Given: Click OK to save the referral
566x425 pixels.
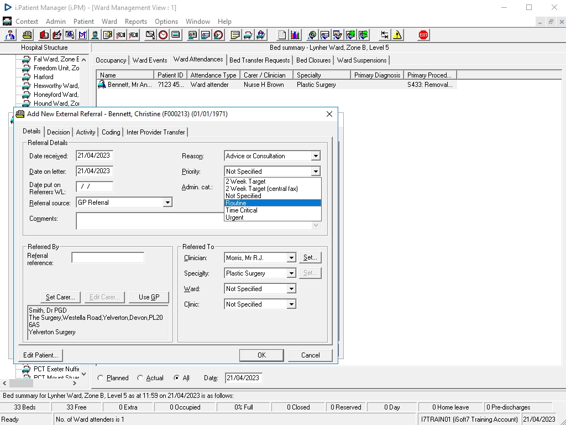Looking at the screenshot, I should coord(261,355).
